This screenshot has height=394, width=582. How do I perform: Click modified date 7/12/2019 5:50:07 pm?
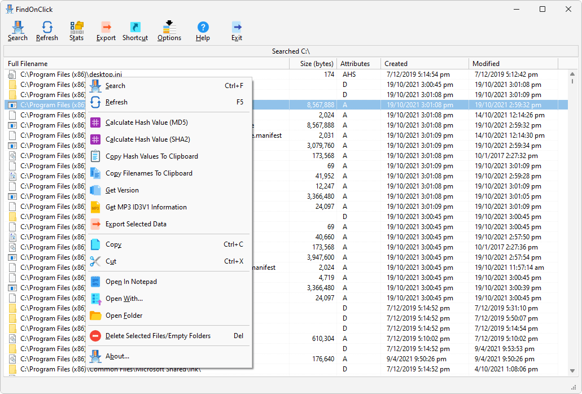[506, 318]
